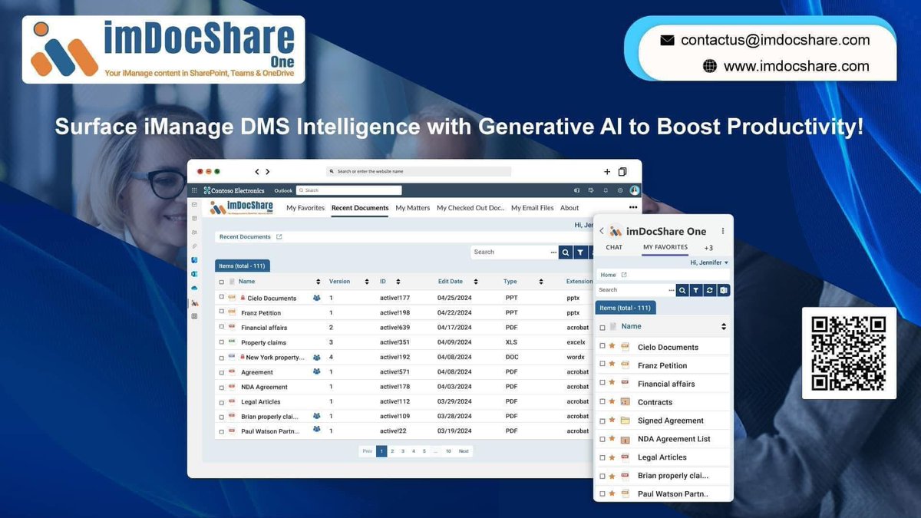Click star on Contracts favorite
Screen dimensions: 921x518
point(612,401)
